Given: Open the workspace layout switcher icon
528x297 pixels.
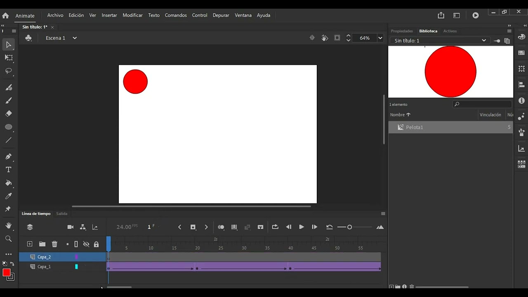Looking at the screenshot, I should click(457, 15).
